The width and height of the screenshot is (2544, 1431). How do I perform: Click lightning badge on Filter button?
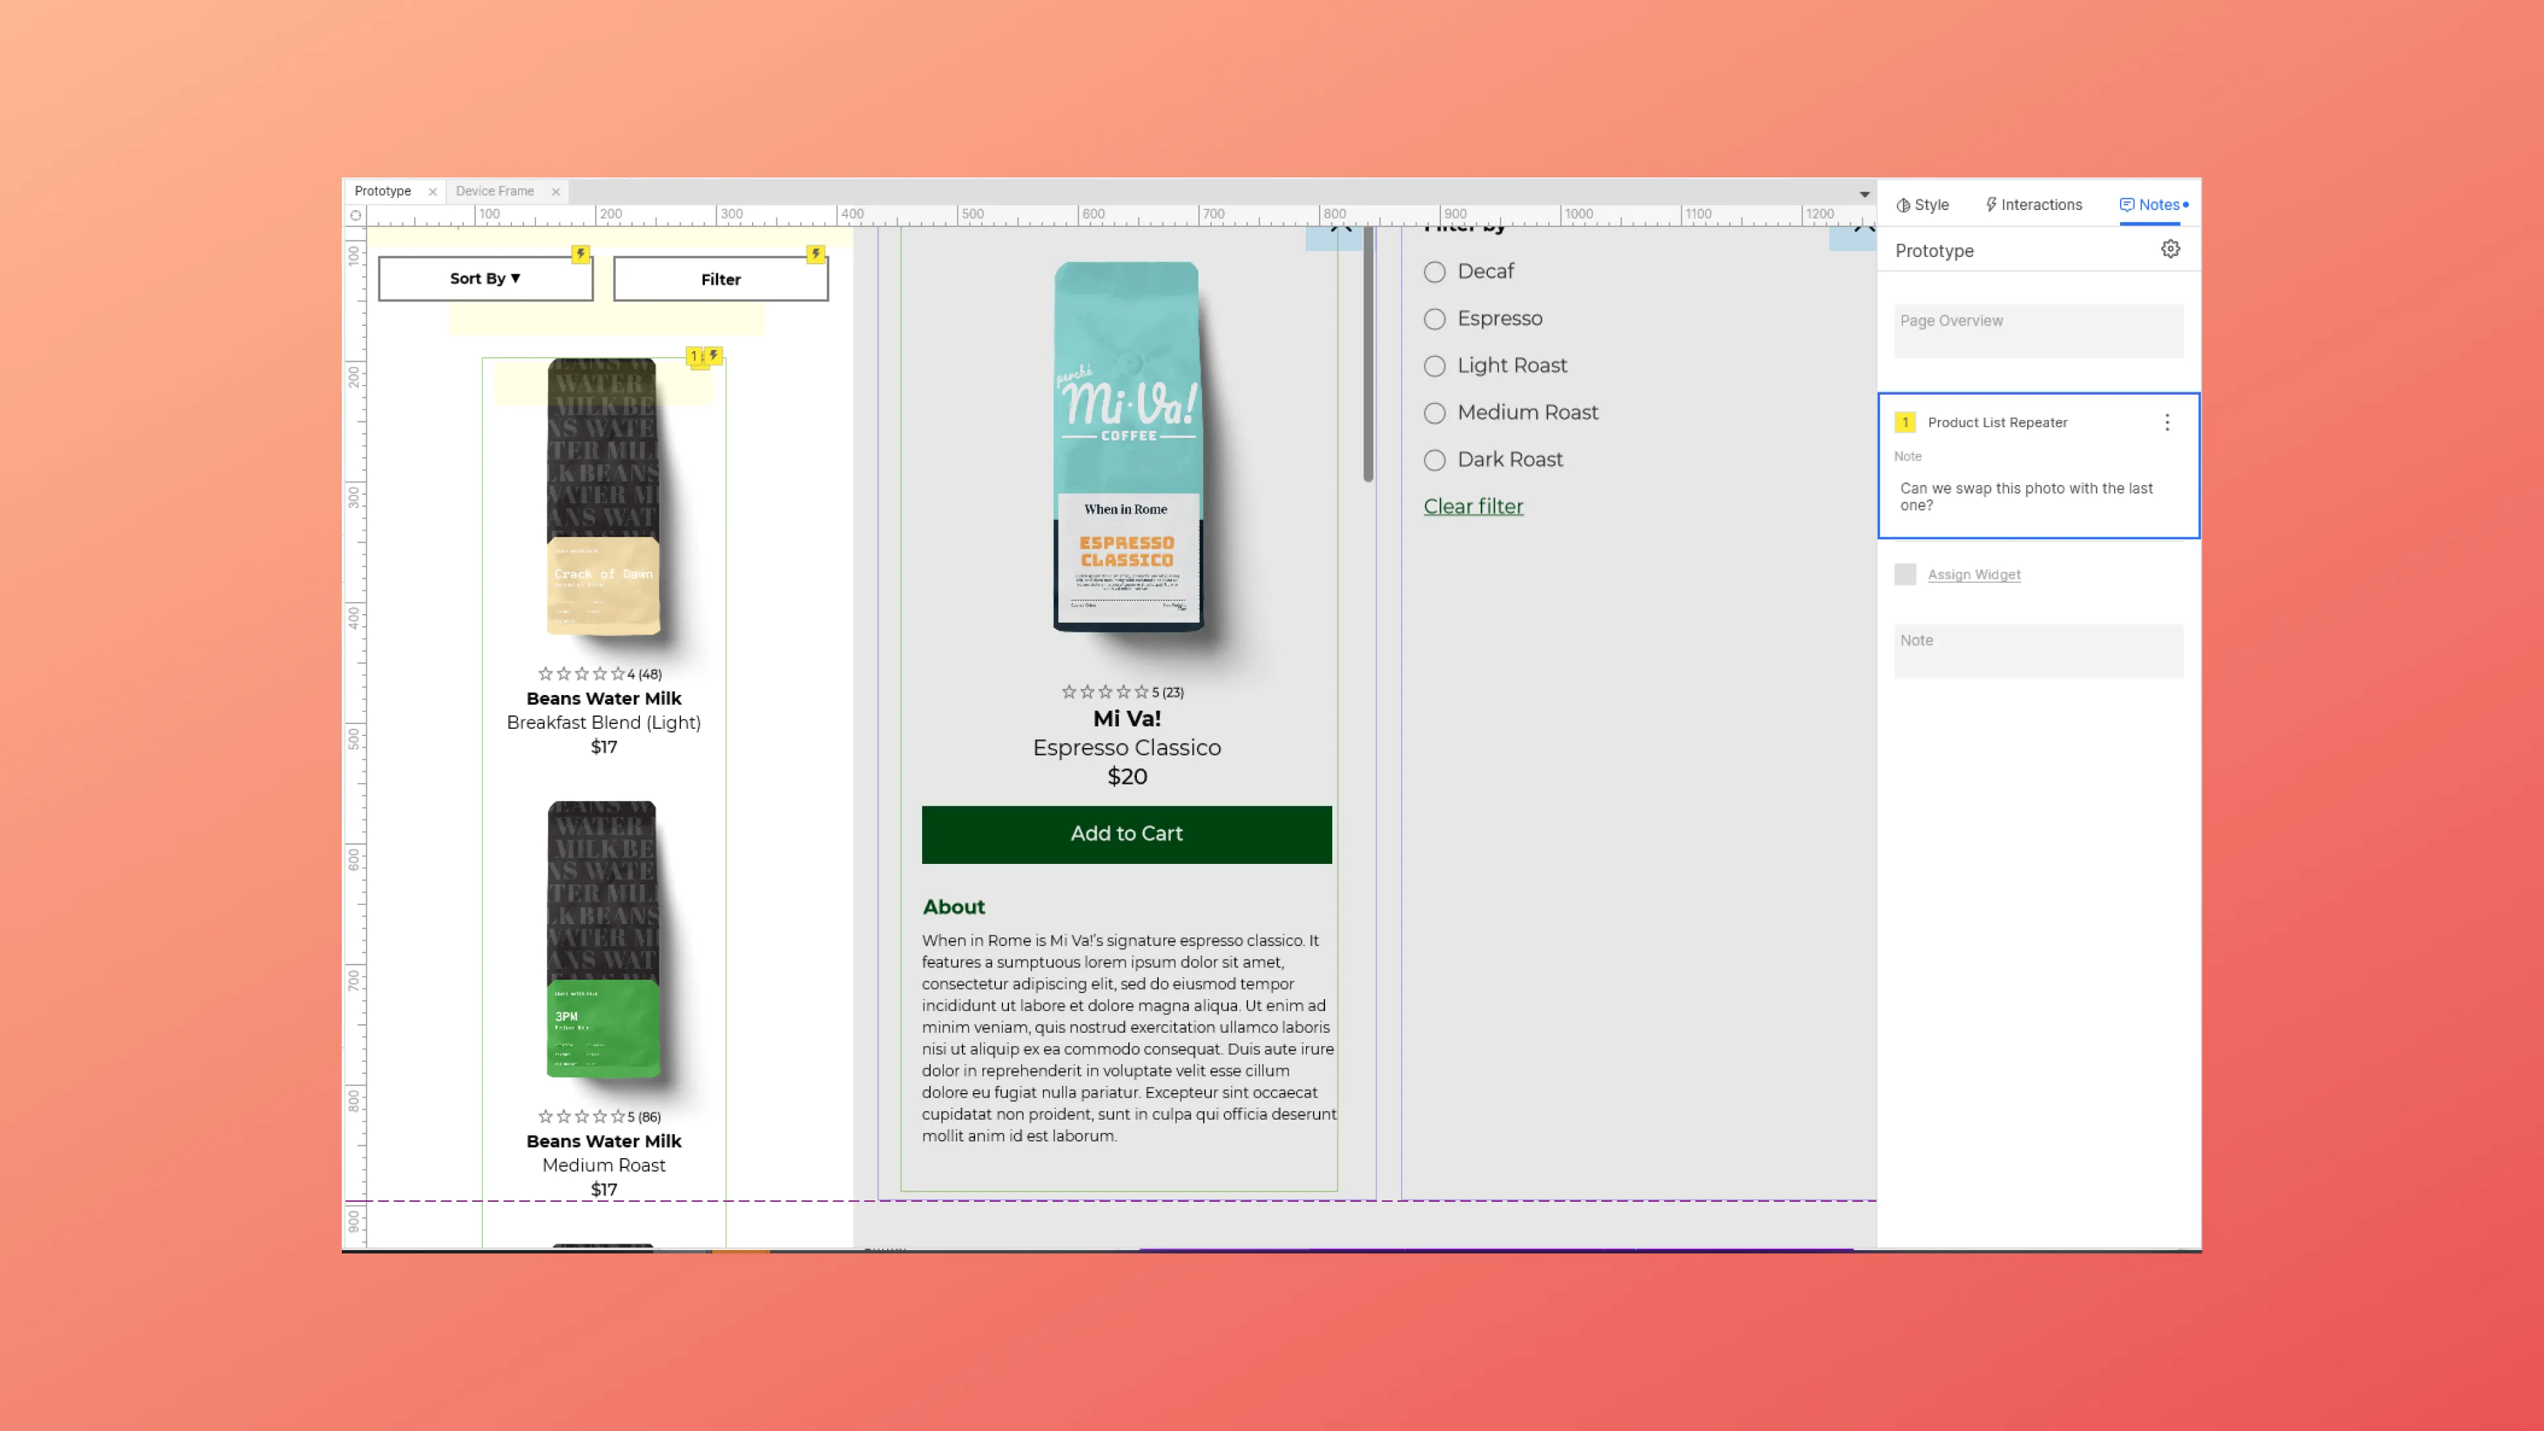click(x=816, y=254)
